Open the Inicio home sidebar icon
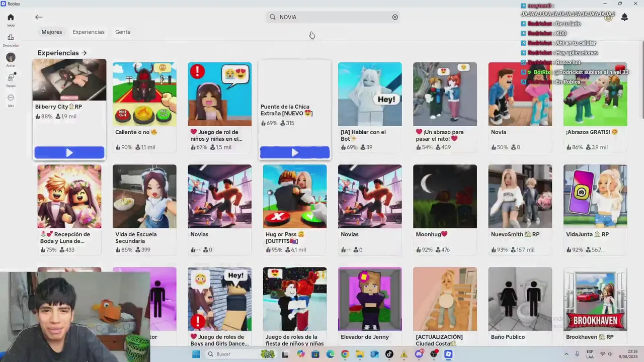Viewport: 644px width, 362px height. pyautogui.click(x=11, y=20)
